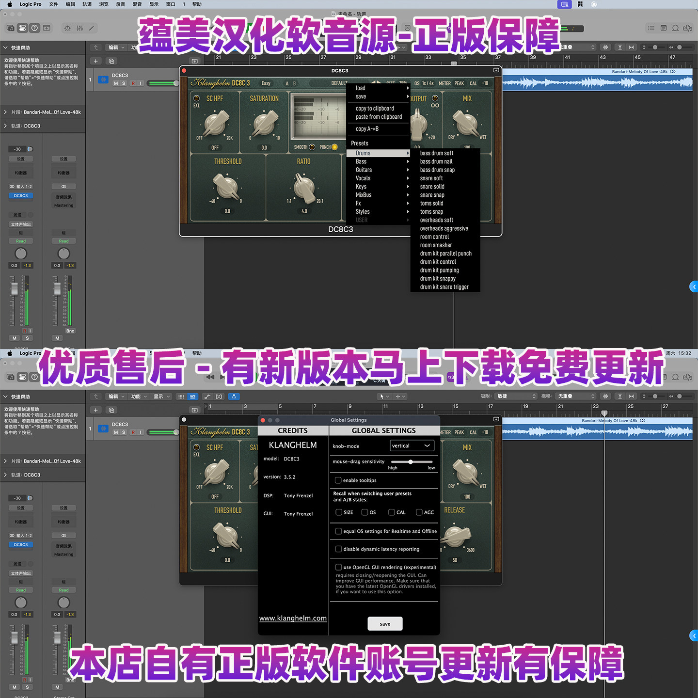698x698 pixels.
Task: Choose 'load' in the preset menu
Action: (x=379, y=88)
